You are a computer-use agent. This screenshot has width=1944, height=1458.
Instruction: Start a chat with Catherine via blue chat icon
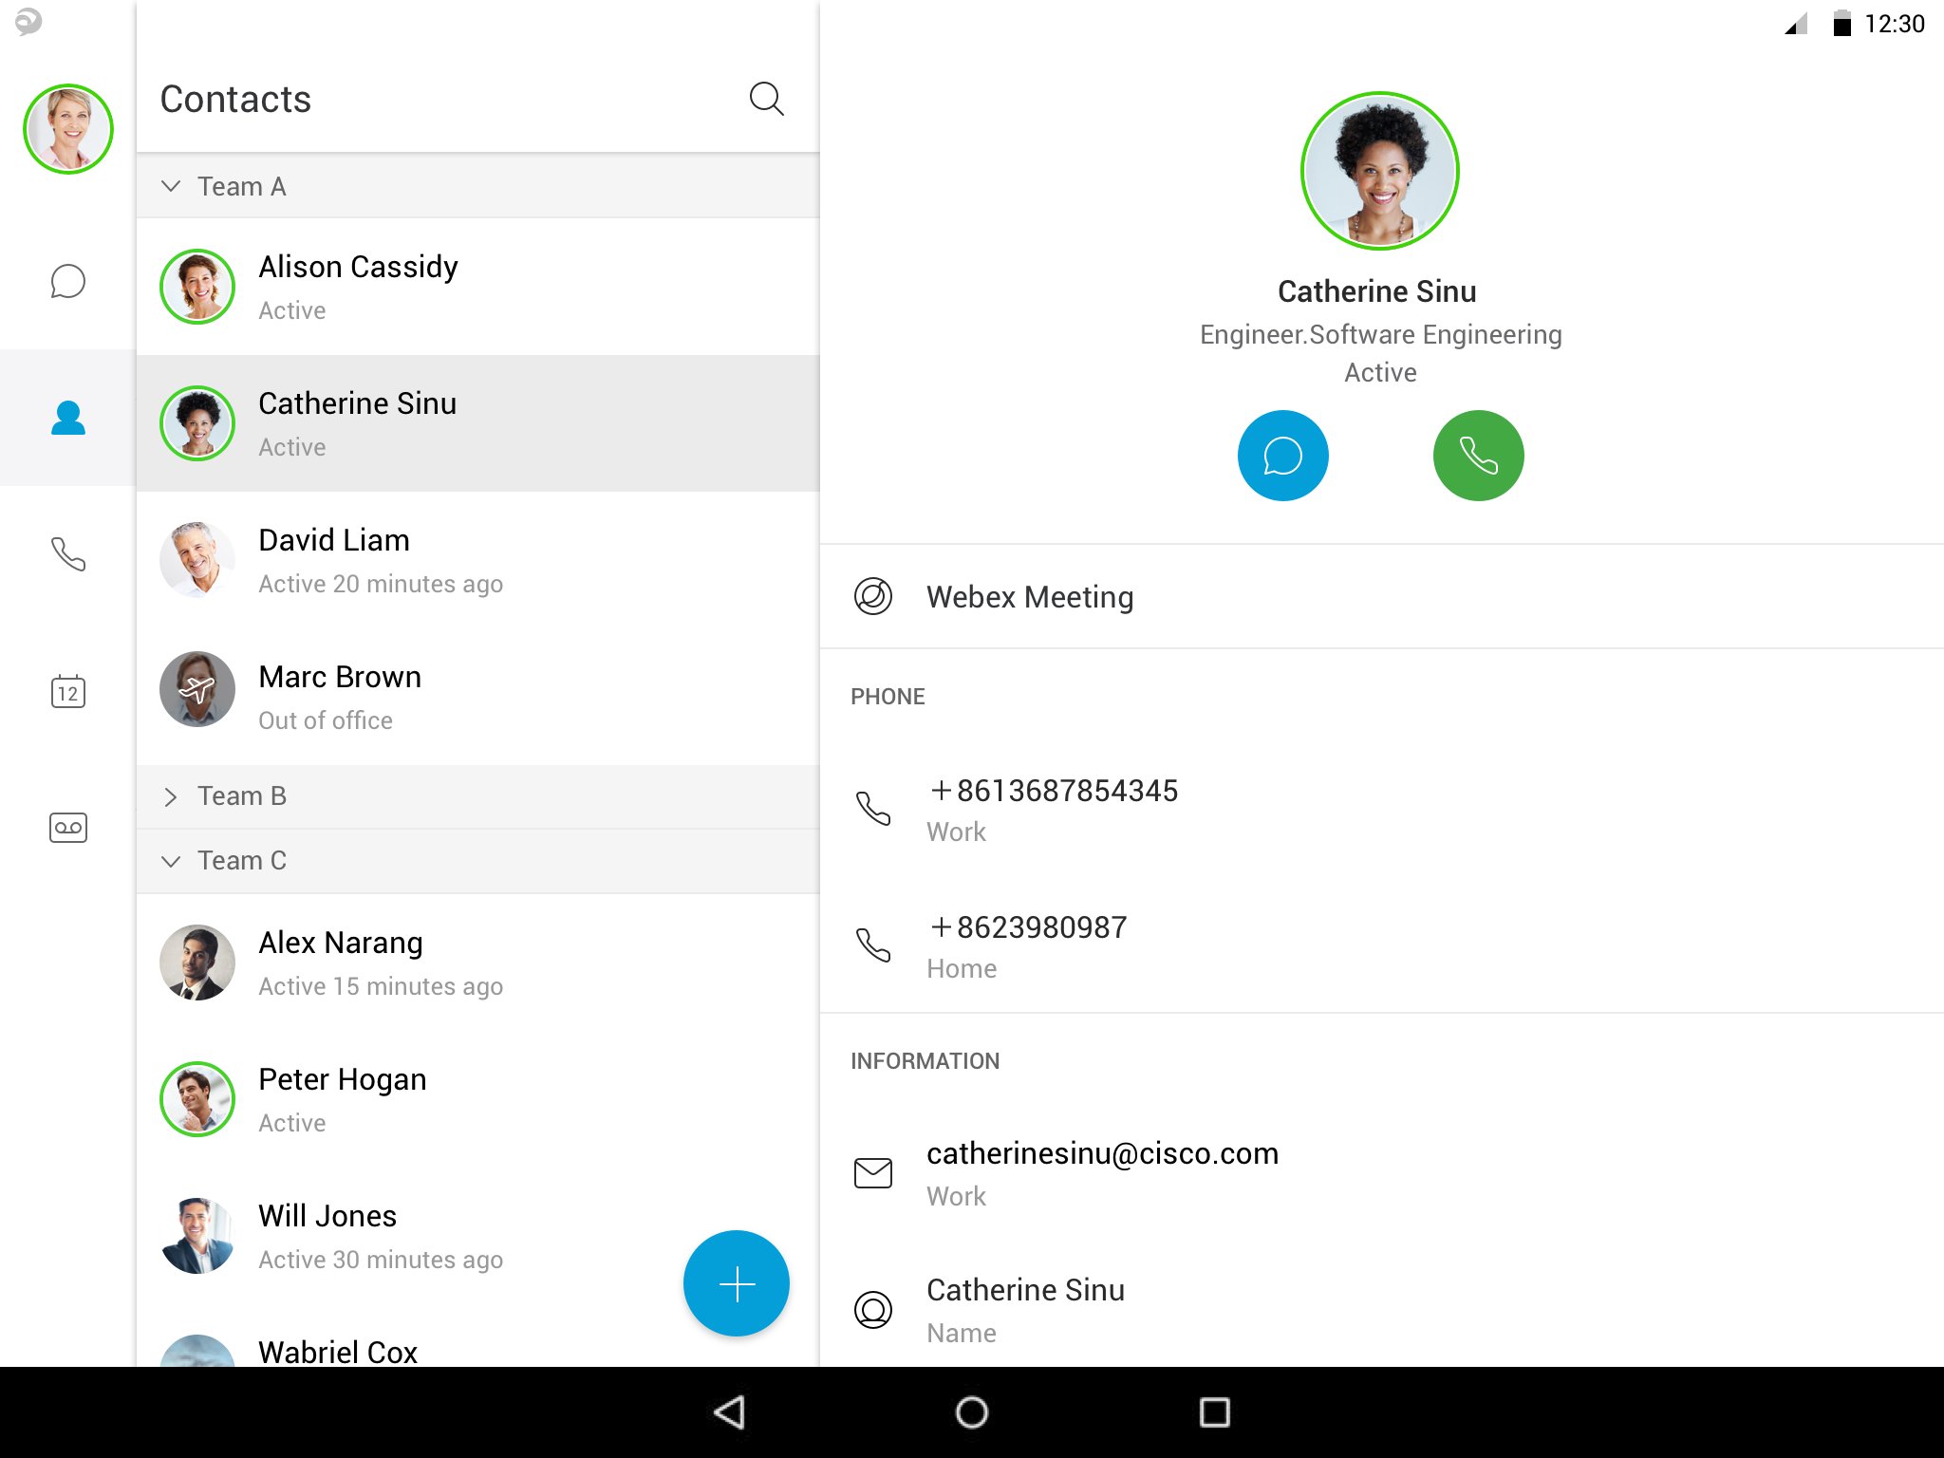pos(1283,455)
